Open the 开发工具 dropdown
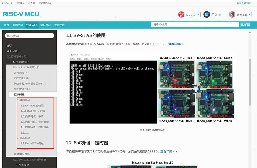The image size is (257, 168). point(244,14)
